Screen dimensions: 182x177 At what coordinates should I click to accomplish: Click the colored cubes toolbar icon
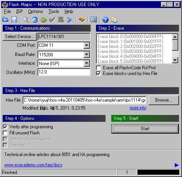point(82,20)
